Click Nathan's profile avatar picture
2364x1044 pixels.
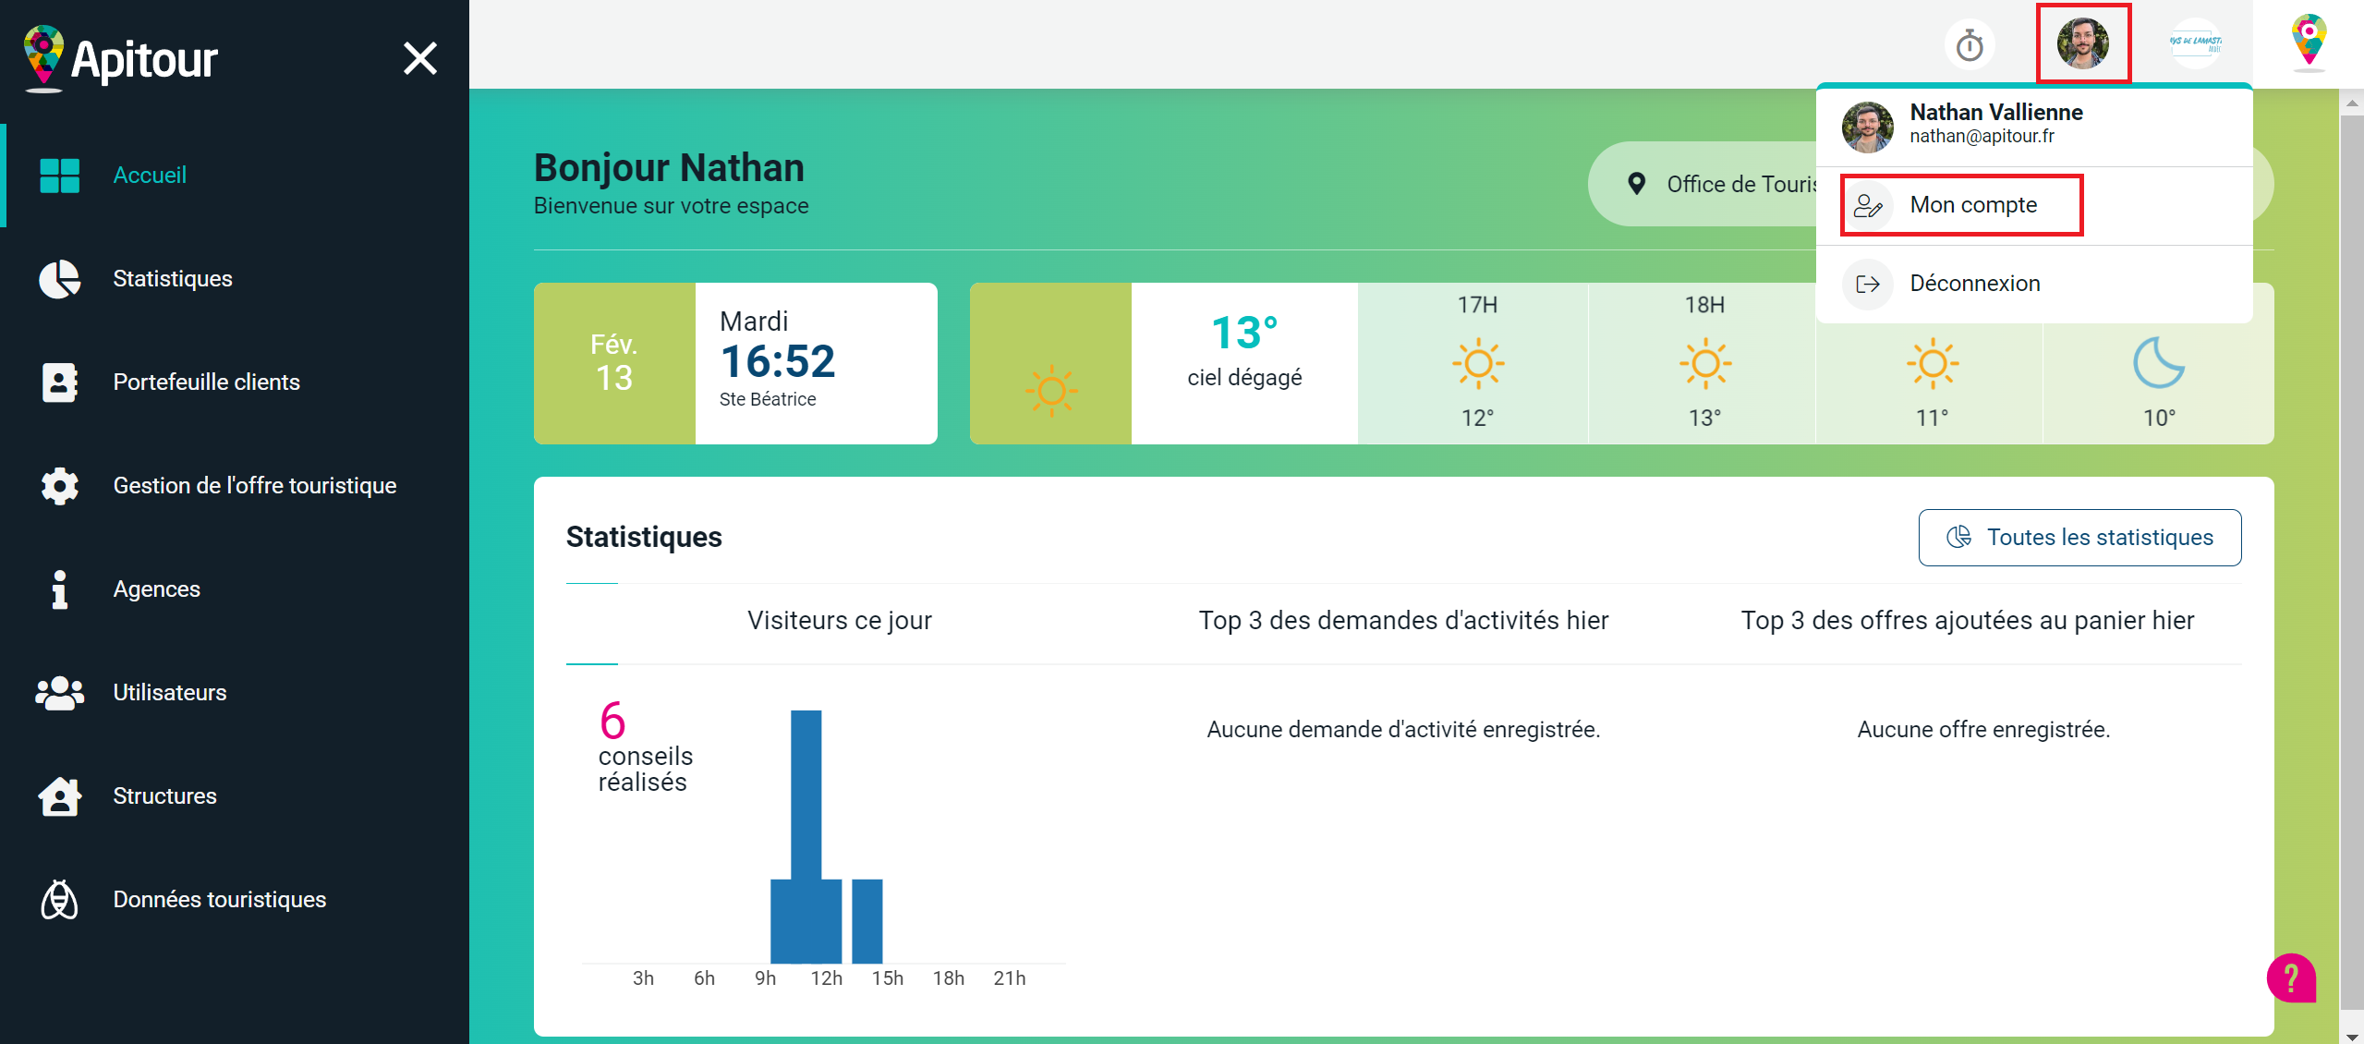coord(2083,42)
